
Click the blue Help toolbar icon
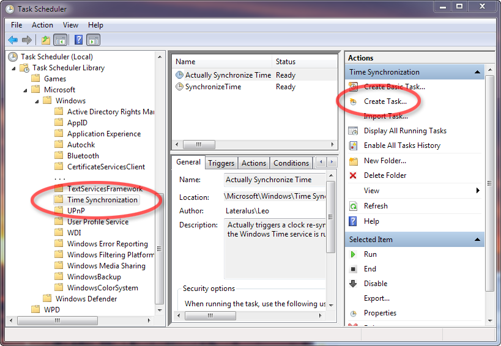[x=78, y=40]
